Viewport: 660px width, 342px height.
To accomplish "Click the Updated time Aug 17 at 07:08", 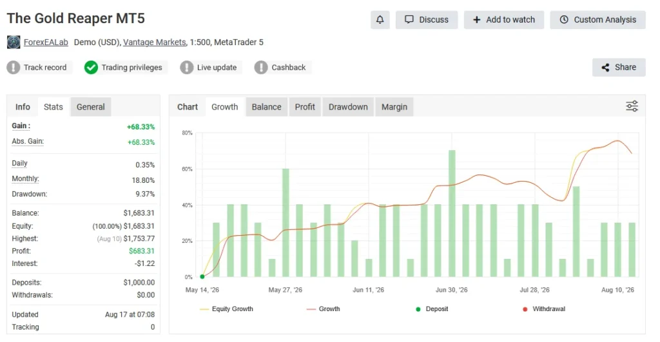I will 130,314.
